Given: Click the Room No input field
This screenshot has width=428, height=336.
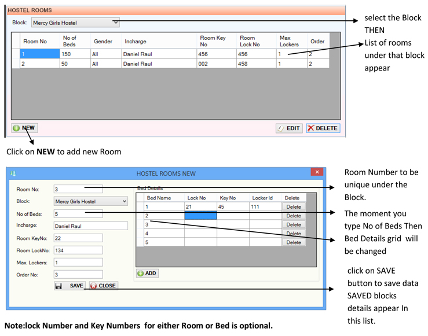Looking at the screenshot, I should pyautogui.click(x=78, y=189).
